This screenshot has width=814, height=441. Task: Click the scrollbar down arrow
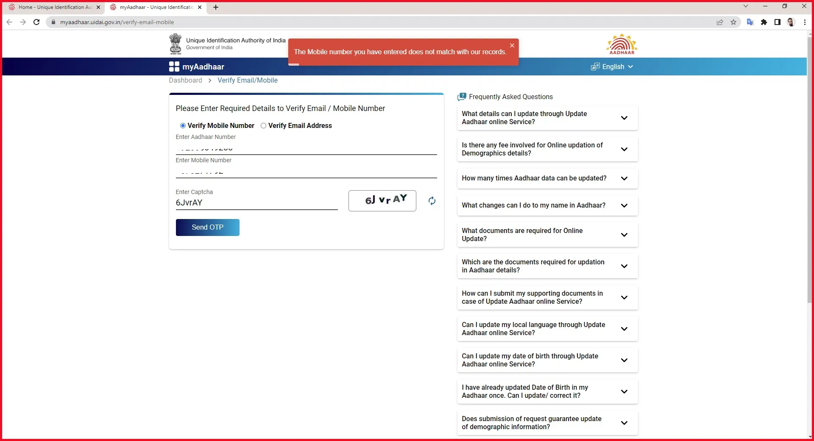(810, 436)
